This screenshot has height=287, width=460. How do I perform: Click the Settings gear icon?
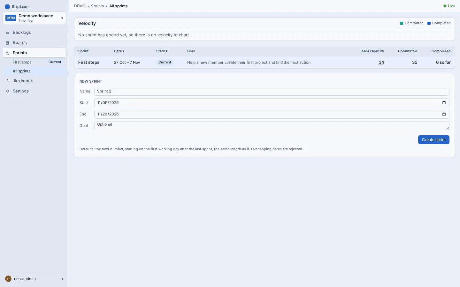[8, 91]
